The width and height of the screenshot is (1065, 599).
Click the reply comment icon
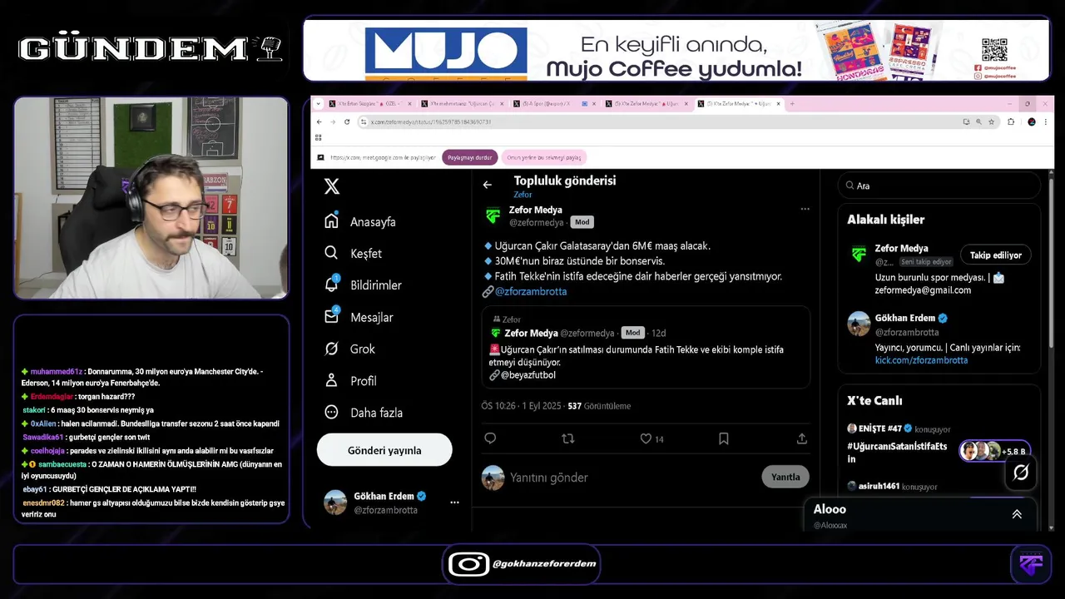click(490, 438)
